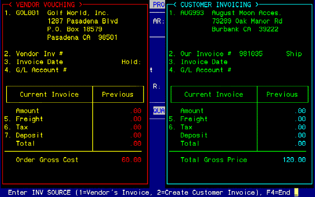This screenshot has width=315, height=197.
Task: Click Order Gross Cost value 60.00
Action: tap(131, 160)
